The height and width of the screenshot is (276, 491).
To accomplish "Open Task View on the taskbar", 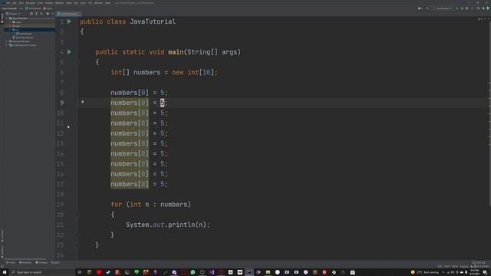I will (80, 272).
